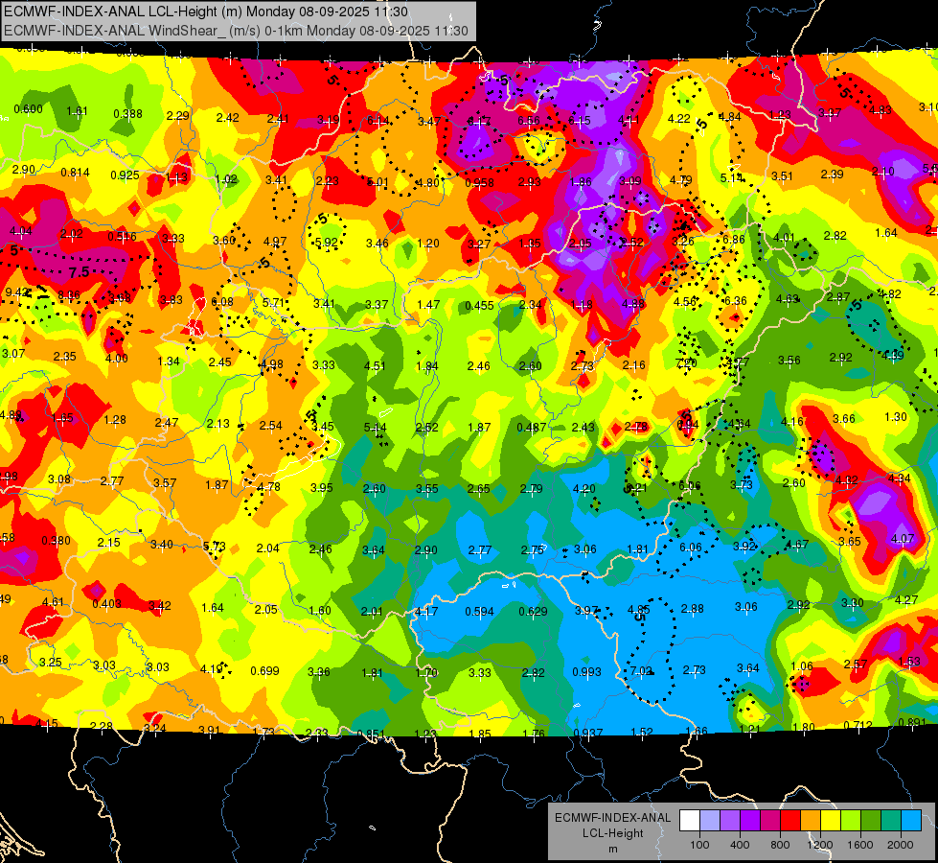Click the unit label m in the legend
Viewport: 938px width, 863px height.
click(x=613, y=850)
